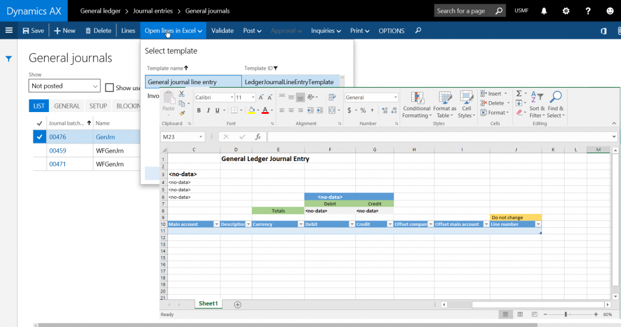The width and height of the screenshot is (621, 327).
Task: Select the General journal line entry template
Action: [193, 82]
